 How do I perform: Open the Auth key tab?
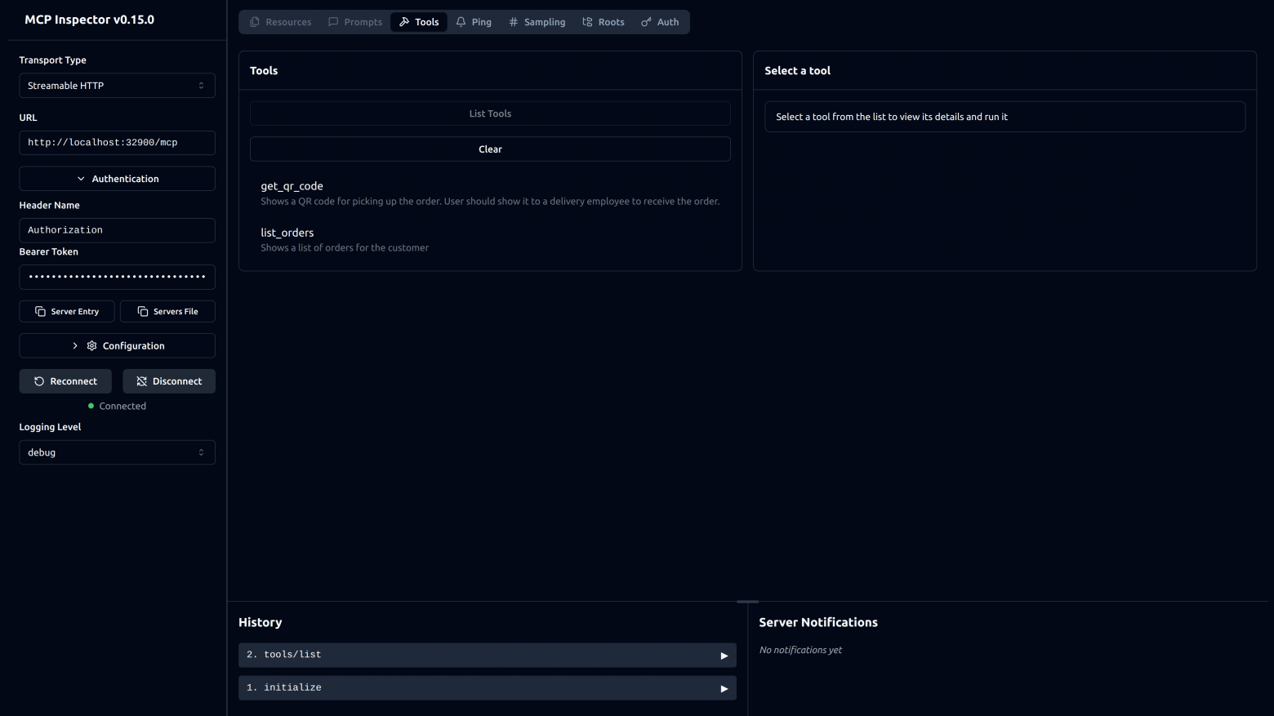click(x=660, y=22)
